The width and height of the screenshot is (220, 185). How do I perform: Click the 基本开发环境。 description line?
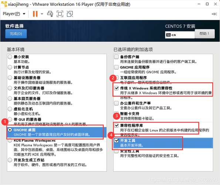(132, 145)
